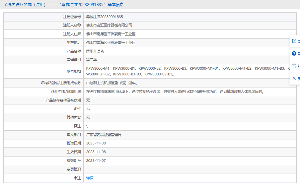The image size is (300, 185).
Task: Click the edit pencil icon on the right sidebar
Action: click(x=294, y=41)
